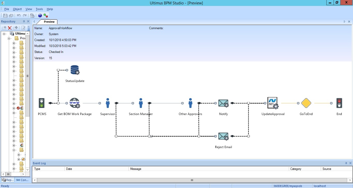Select the PCMS begin traffic light icon

tap(41, 103)
